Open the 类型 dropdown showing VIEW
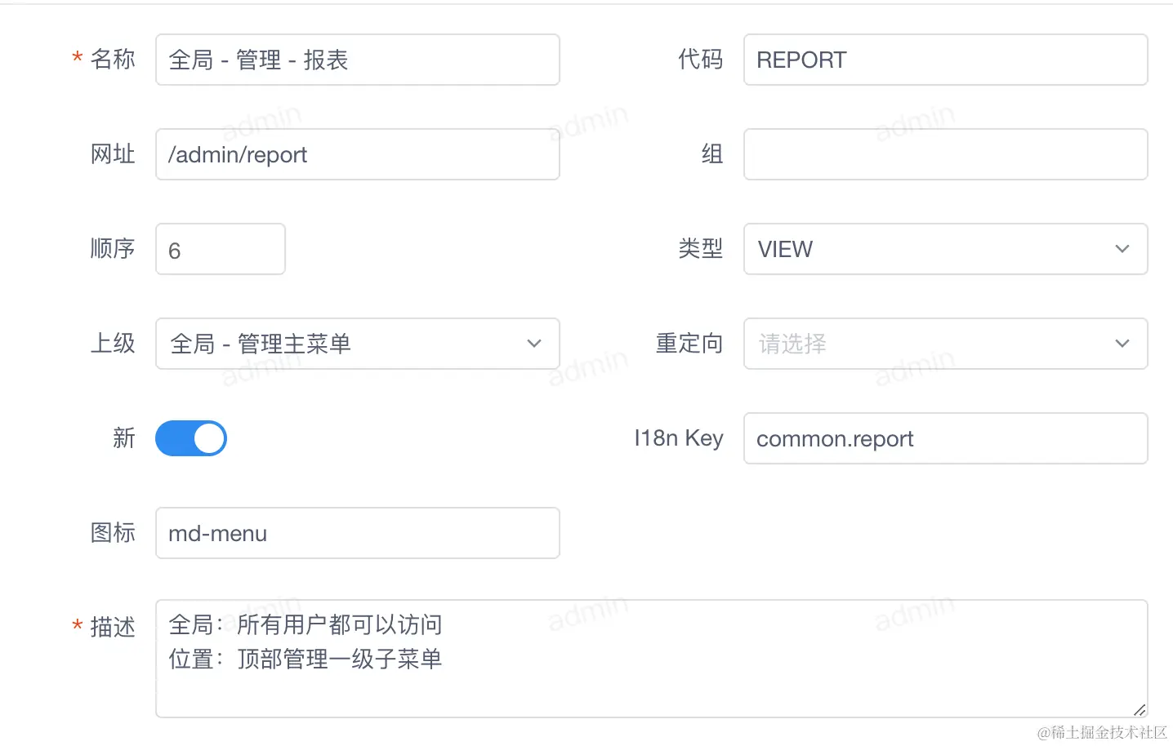Image resolution: width=1173 pixels, height=746 pixels. (931, 249)
